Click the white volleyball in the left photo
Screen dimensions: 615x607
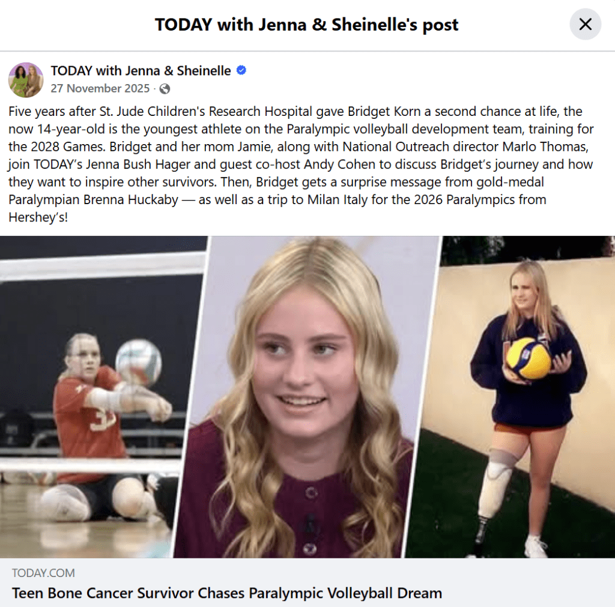[139, 363]
